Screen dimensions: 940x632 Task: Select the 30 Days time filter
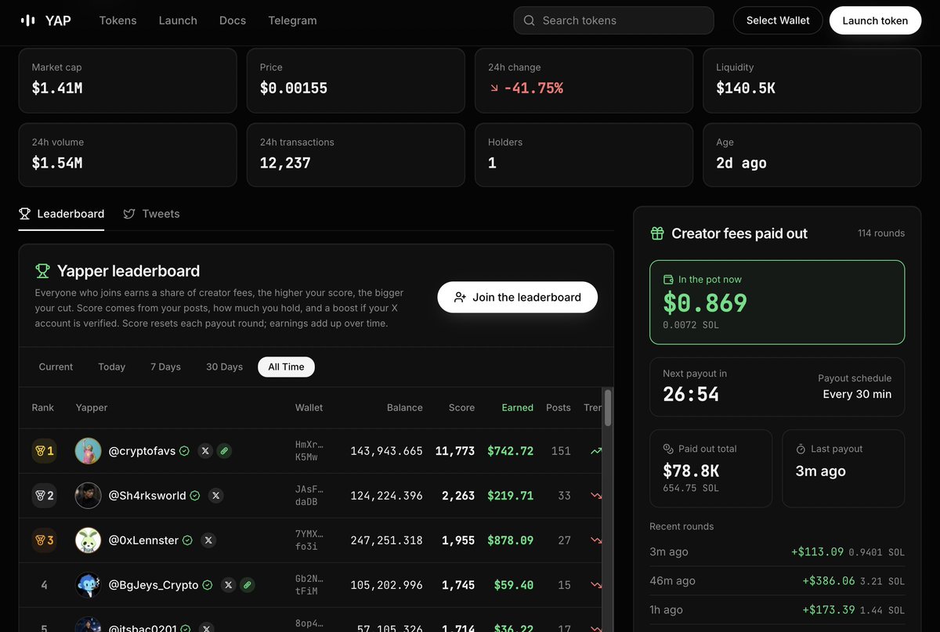[224, 367]
